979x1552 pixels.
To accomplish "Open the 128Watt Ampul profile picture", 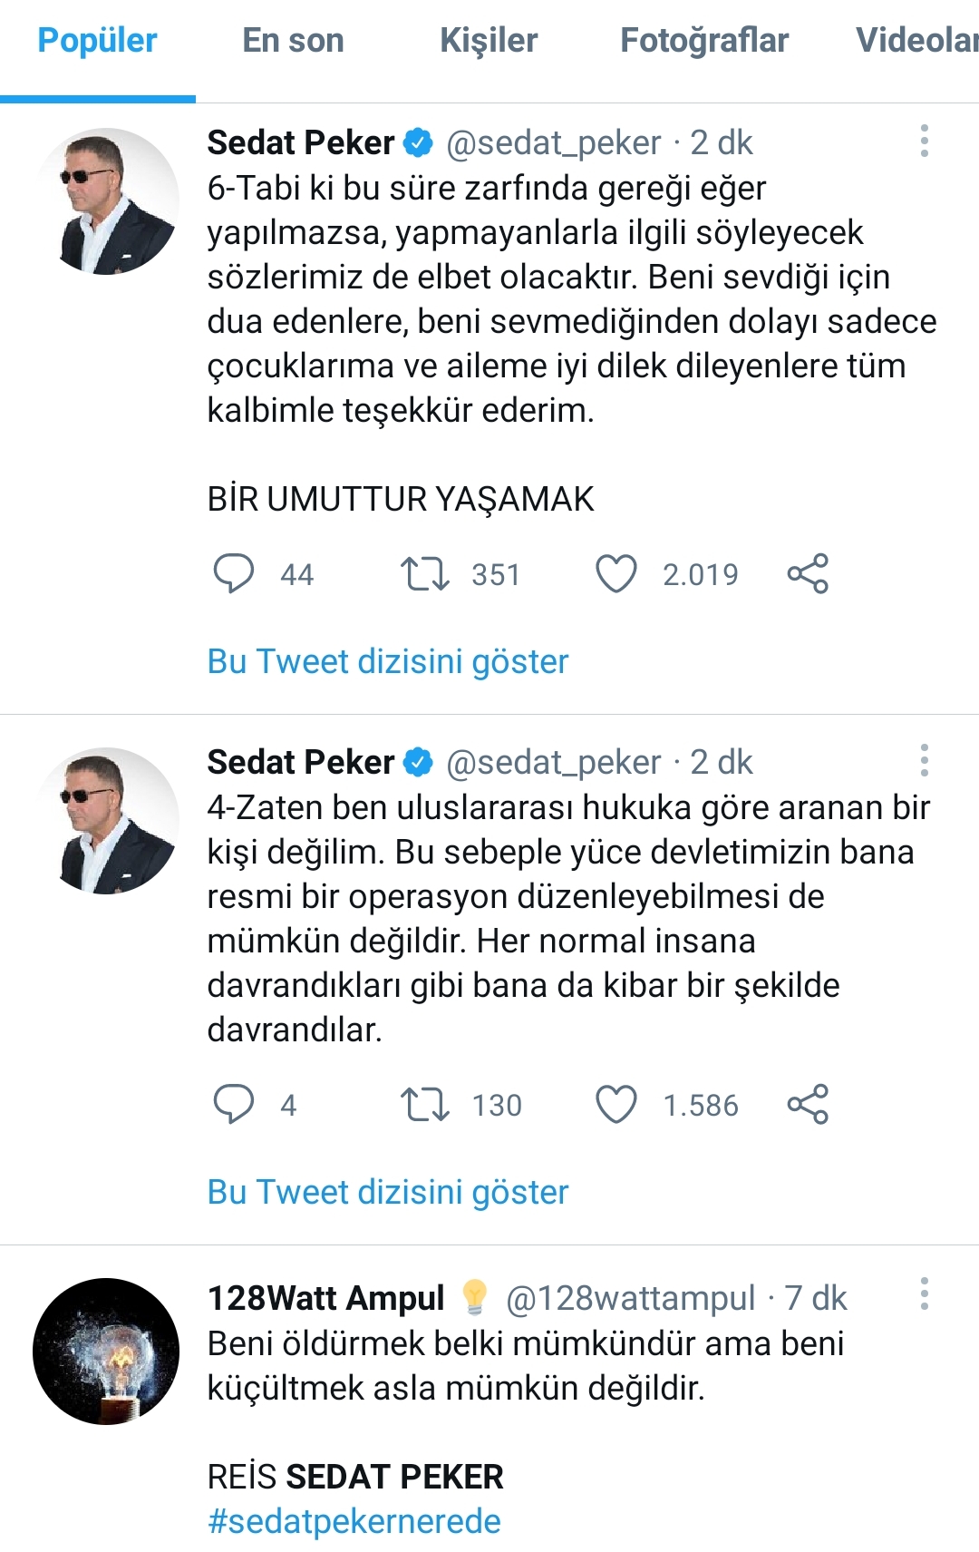I will coord(106,1352).
